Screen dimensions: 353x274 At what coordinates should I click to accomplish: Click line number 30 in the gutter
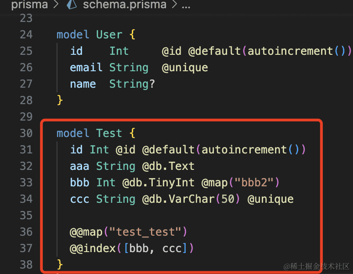26,133
